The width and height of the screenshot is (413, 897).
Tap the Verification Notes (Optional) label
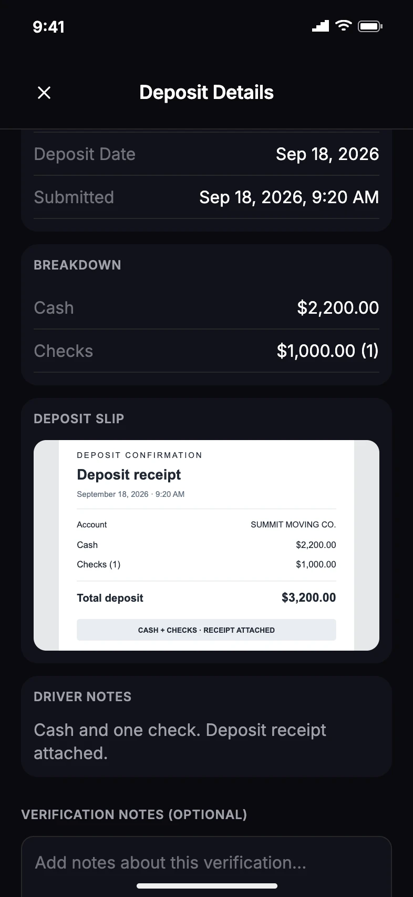134,814
